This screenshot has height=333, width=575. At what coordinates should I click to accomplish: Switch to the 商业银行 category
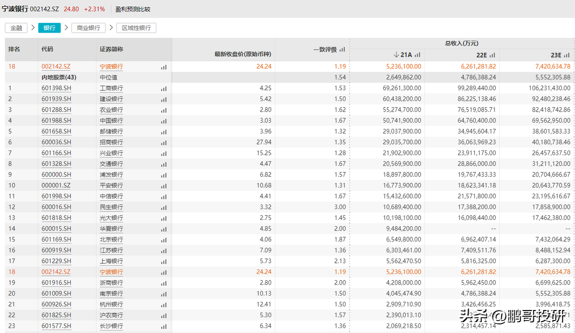click(89, 28)
